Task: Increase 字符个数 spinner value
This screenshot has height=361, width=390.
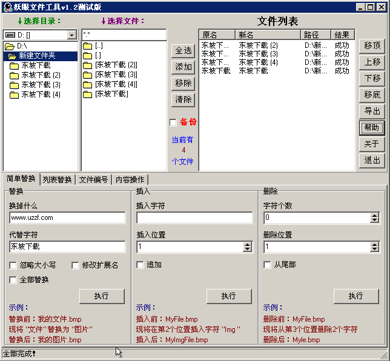Action: pos(374,216)
